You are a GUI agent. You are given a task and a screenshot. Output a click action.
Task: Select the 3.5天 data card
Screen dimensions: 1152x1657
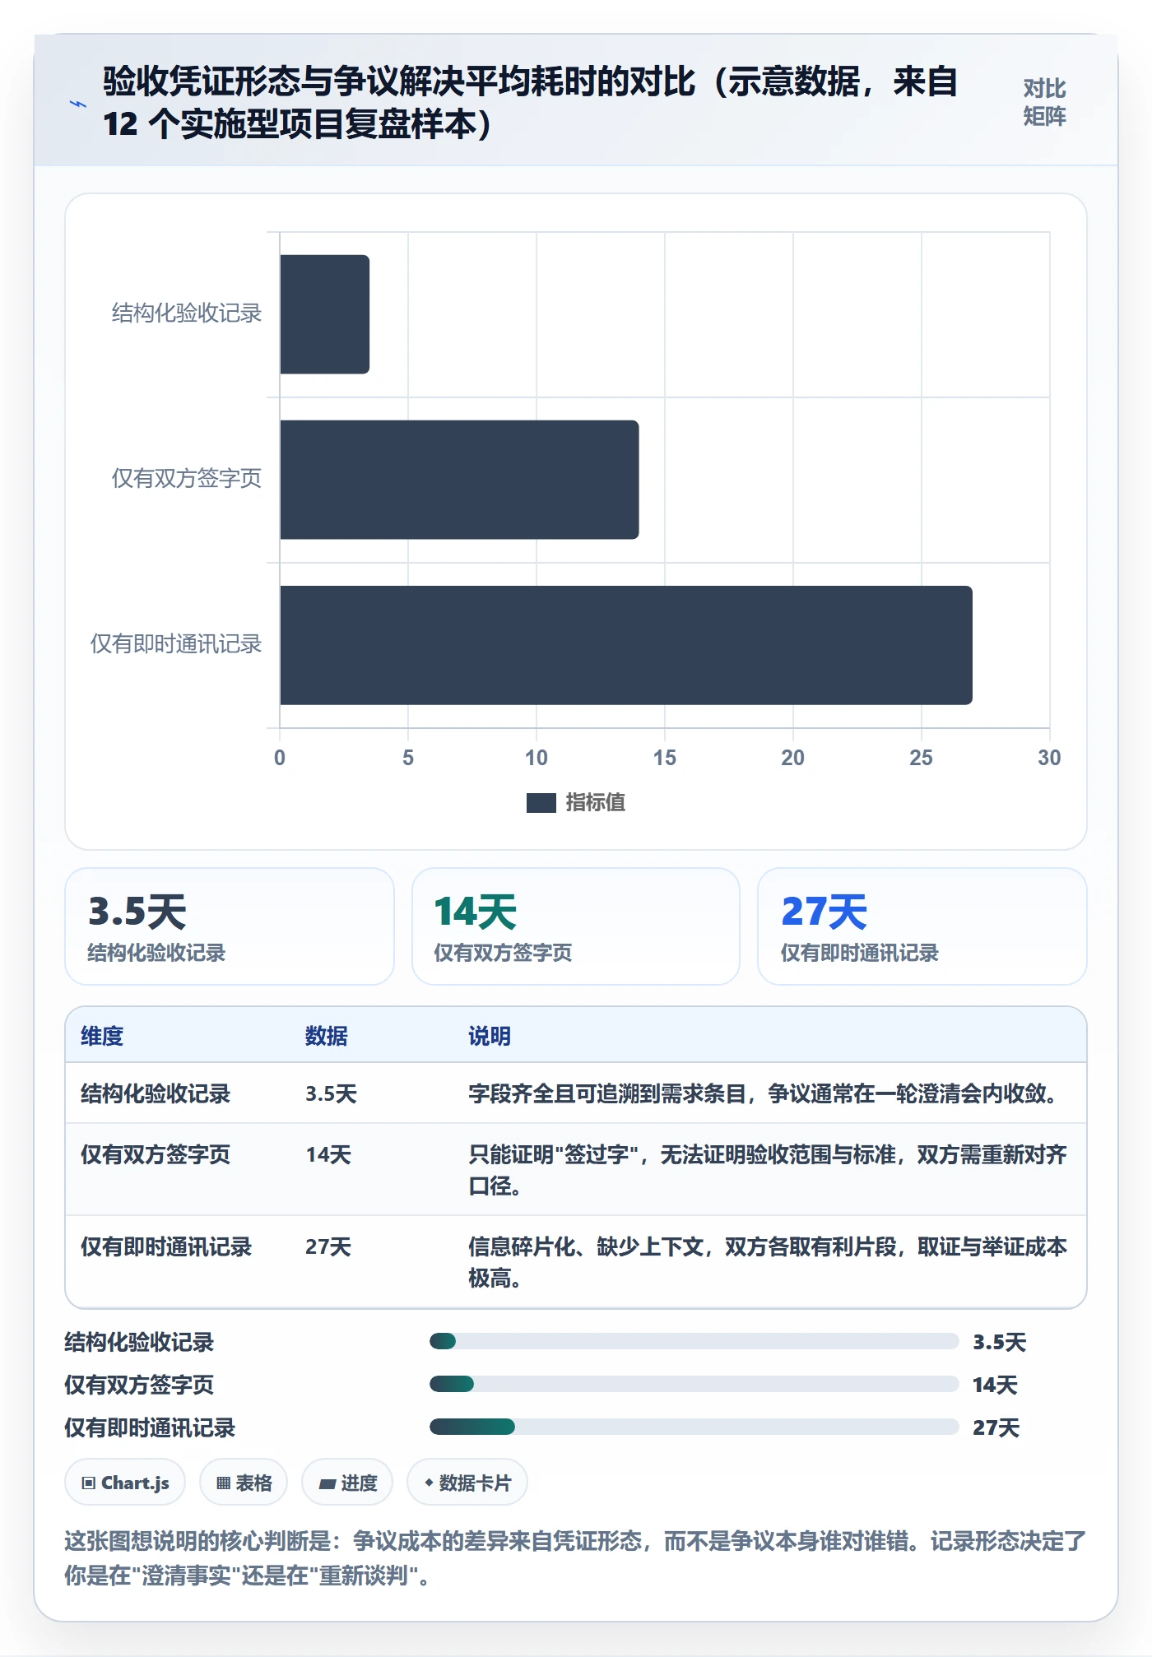click(230, 926)
